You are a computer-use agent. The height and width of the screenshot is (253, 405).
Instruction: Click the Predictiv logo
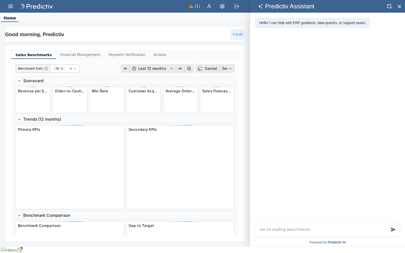tap(37, 6)
